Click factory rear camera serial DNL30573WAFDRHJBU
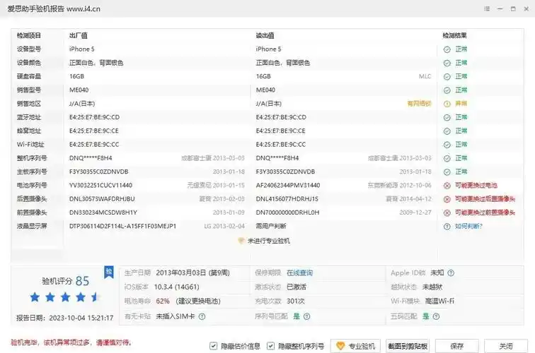 102,199
